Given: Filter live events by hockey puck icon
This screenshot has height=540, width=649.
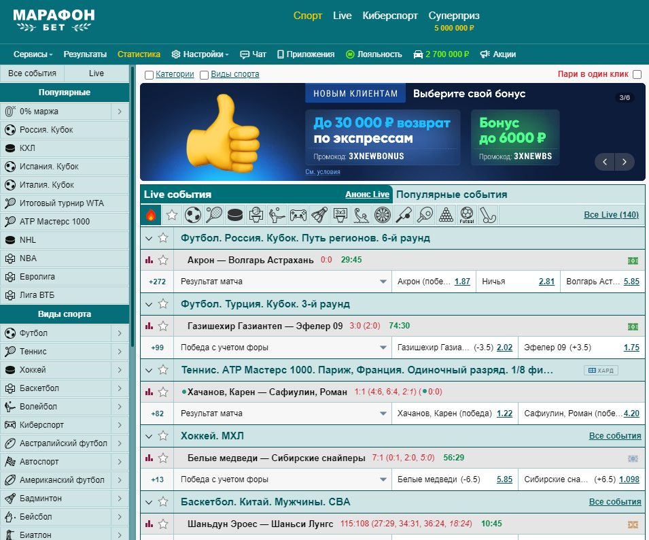Looking at the screenshot, I should click(x=235, y=215).
